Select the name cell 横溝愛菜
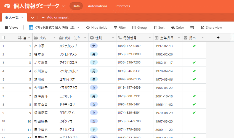The width and height of the screenshot is (234, 138). click(x=45, y=113)
